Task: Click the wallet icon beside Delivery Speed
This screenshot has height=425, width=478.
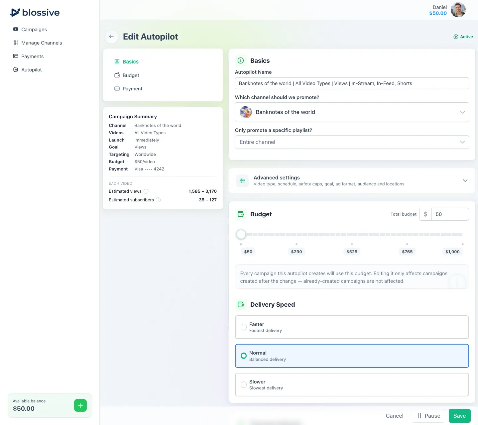Action: [x=241, y=304]
